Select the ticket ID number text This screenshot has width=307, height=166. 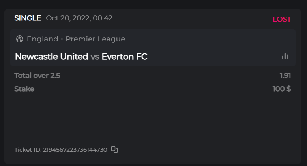point(75,150)
